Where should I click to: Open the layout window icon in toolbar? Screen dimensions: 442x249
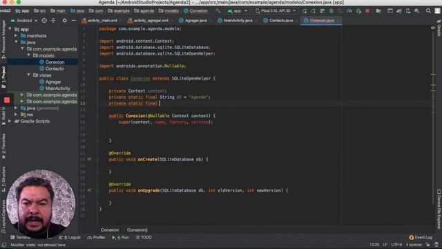390,11
